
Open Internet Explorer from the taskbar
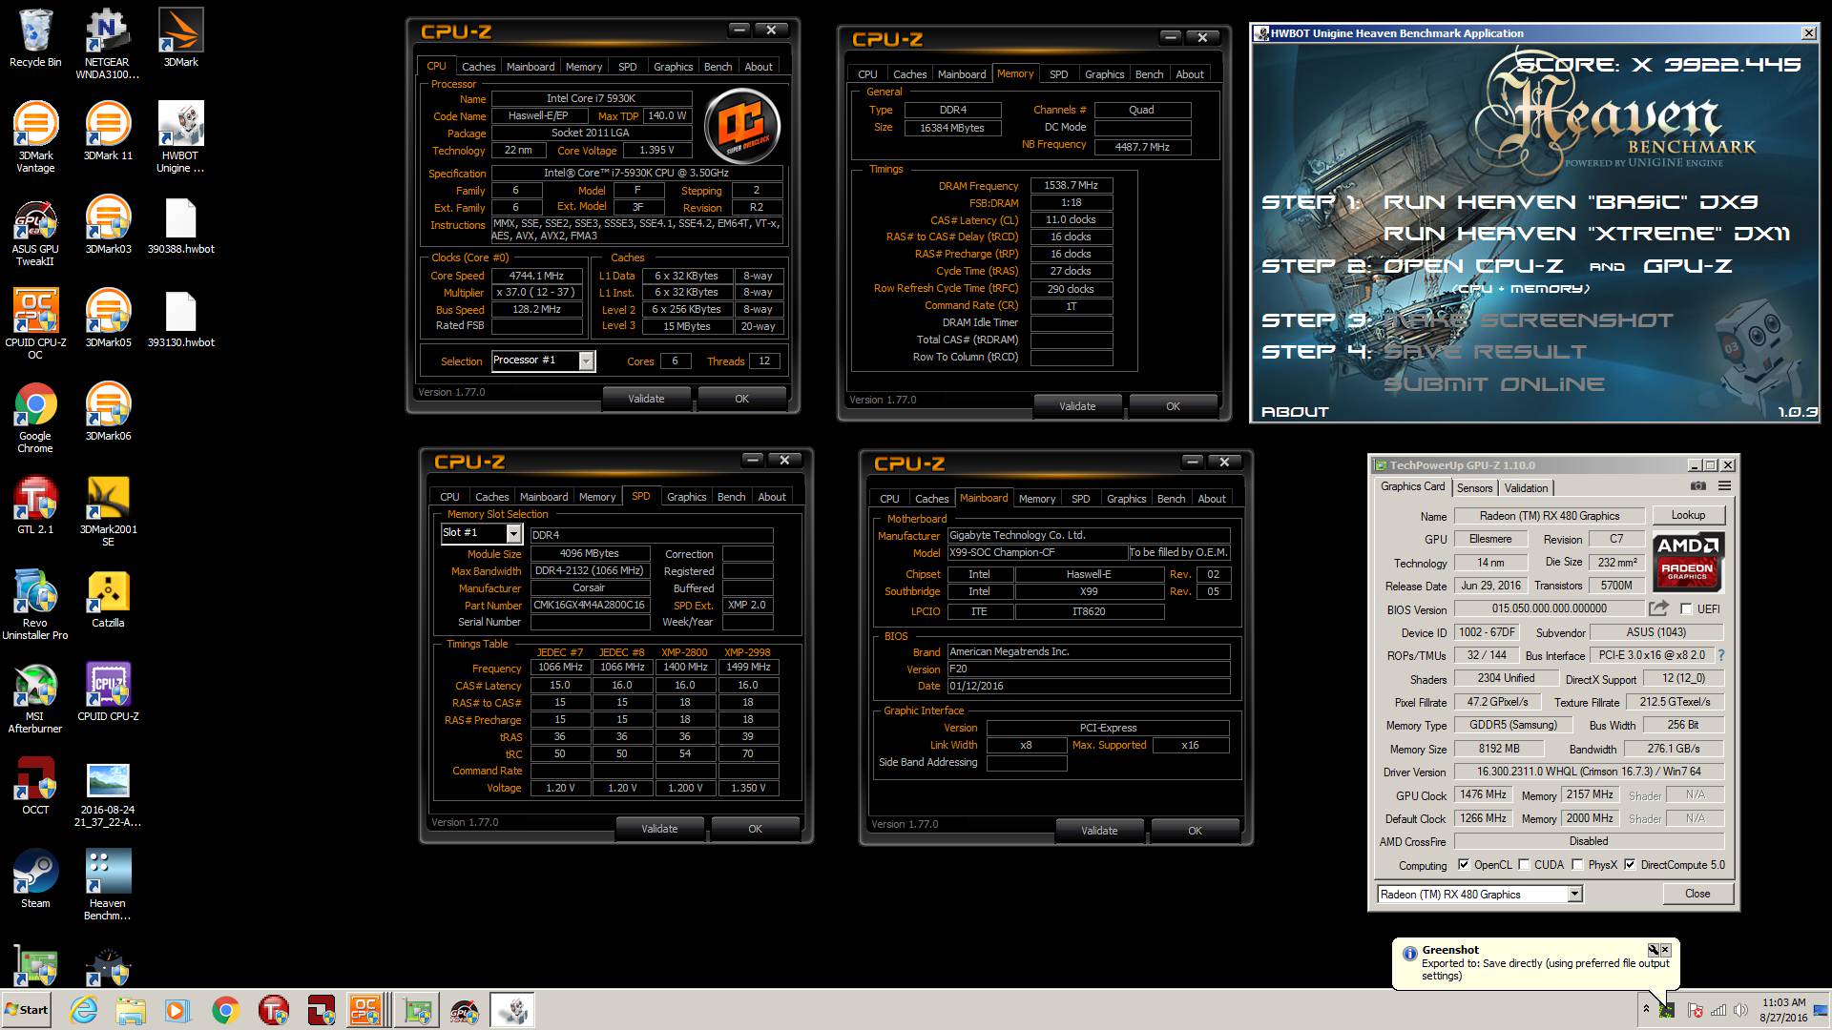(84, 1010)
